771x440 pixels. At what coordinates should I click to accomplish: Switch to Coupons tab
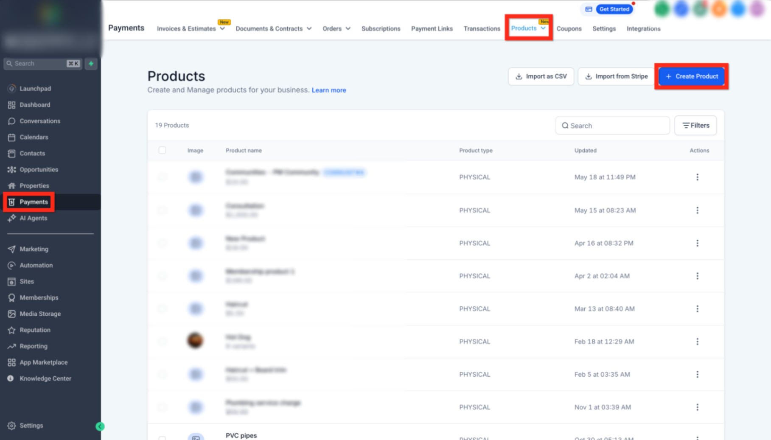click(569, 28)
